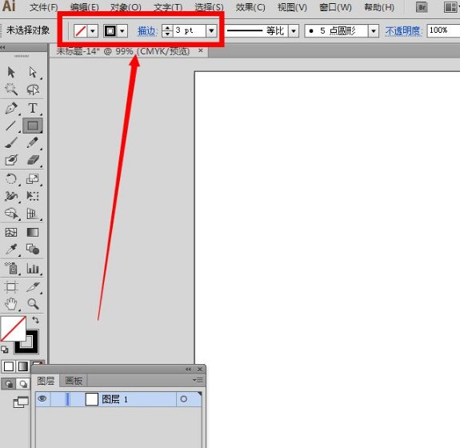Screen dimensions: 460x448
Task: Select the Blob Brush tool
Action: click(x=11, y=160)
